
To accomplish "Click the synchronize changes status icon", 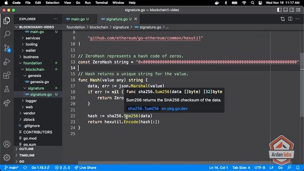I will coord(25,168).
